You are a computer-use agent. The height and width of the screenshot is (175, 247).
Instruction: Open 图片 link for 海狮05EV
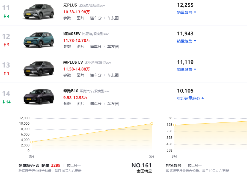pos(80,47)
